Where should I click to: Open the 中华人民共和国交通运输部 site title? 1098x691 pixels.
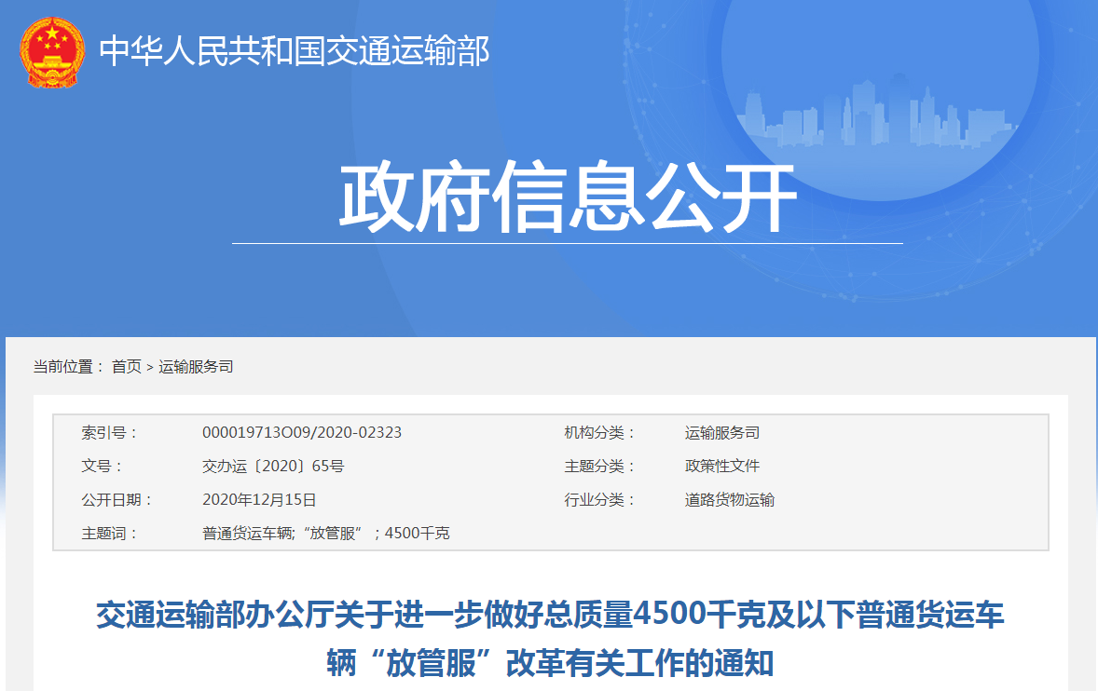(295, 52)
